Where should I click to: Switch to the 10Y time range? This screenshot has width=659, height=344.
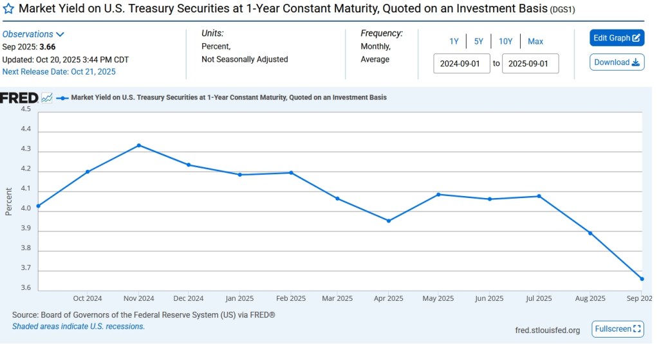pyautogui.click(x=505, y=41)
